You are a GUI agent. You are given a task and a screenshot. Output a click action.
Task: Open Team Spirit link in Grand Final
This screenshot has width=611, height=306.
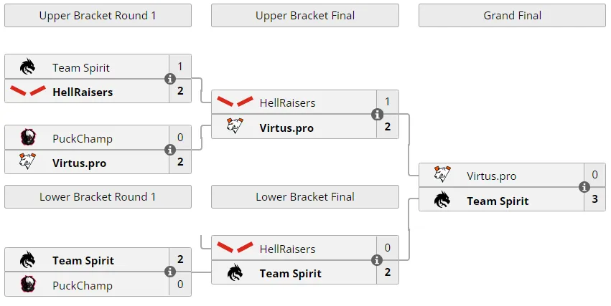[x=498, y=201]
